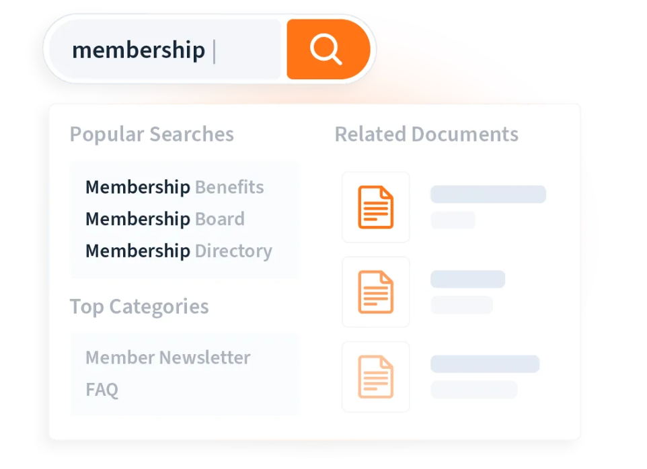Click the top document's title placeholder bar
This screenshot has width=647, height=469.
[x=488, y=194]
